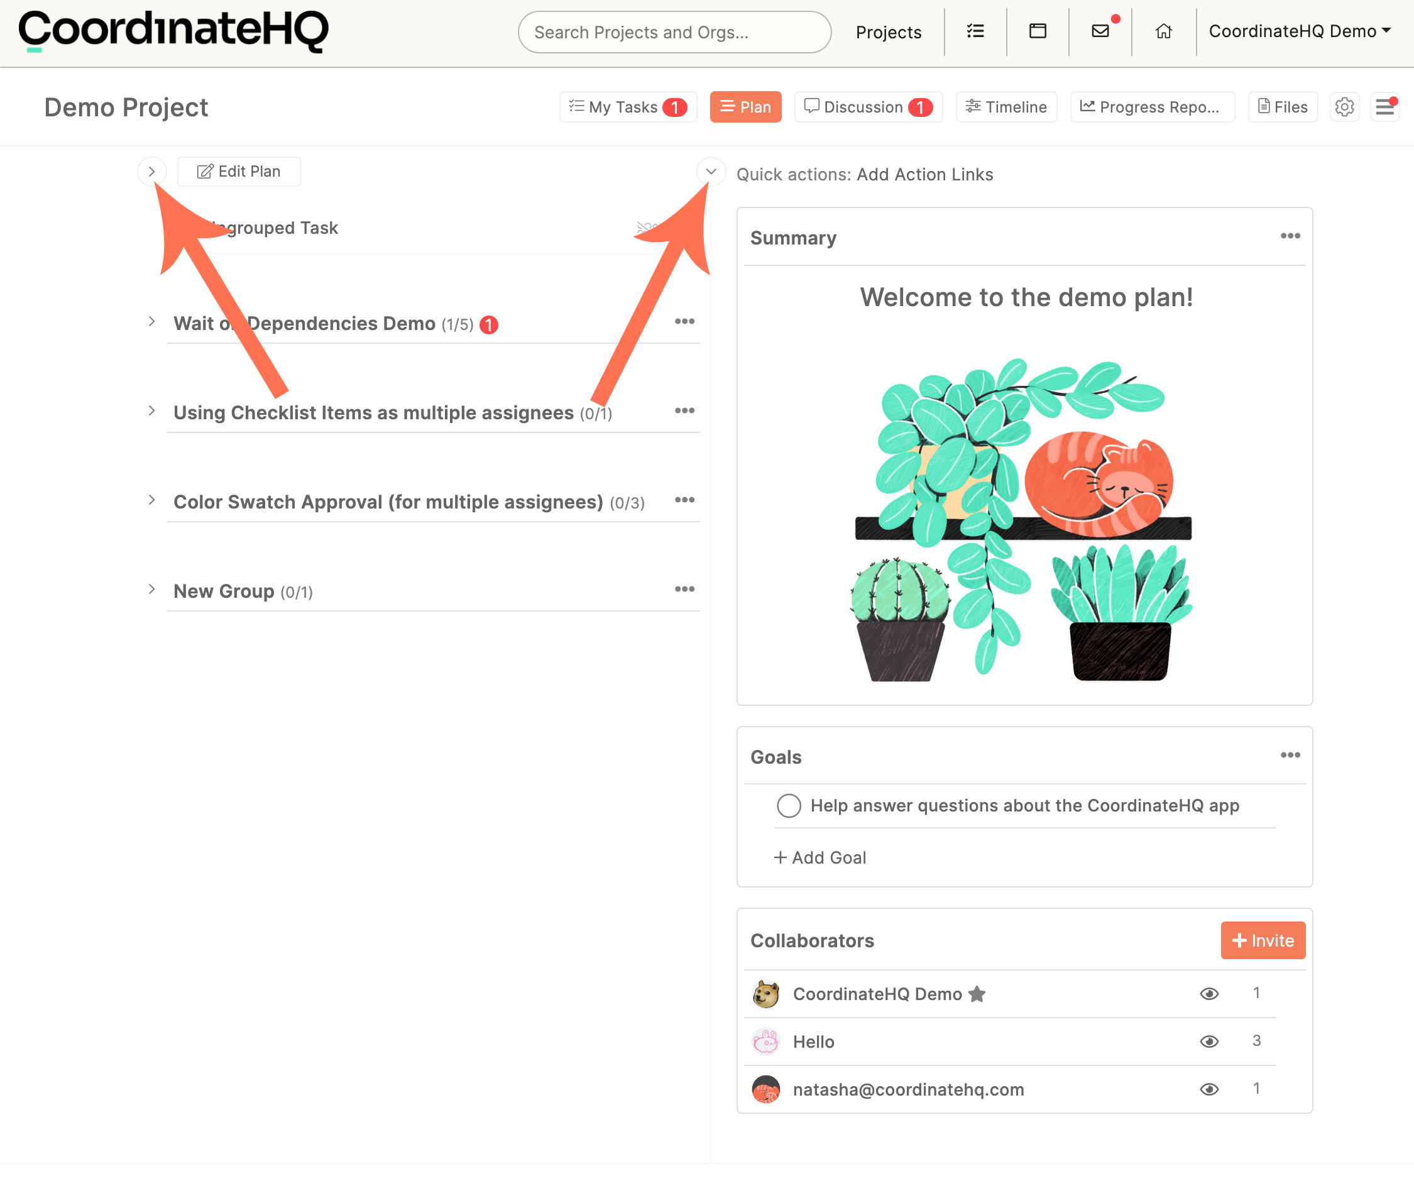Open the Summary card options menu
This screenshot has height=1188, width=1414.
point(1290,236)
